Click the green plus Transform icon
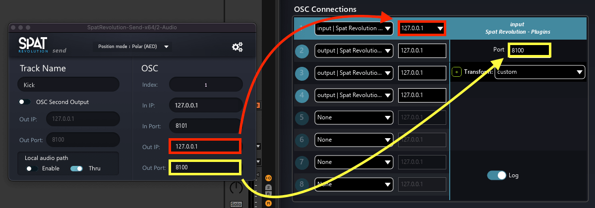The width and height of the screenshot is (595, 208). 457,72
